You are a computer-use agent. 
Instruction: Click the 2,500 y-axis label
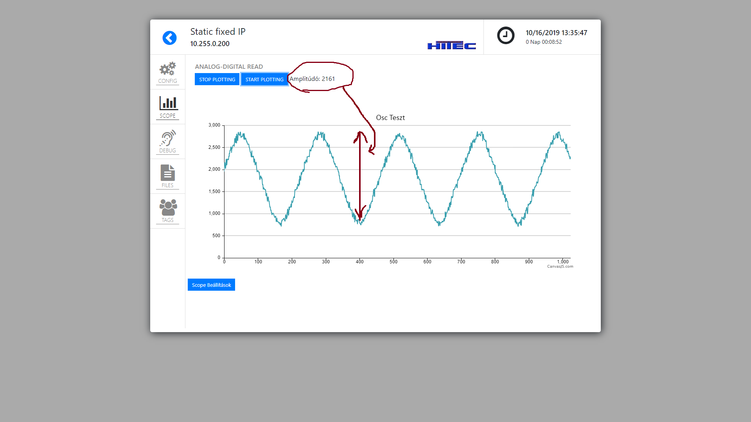pyautogui.click(x=214, y=147)
